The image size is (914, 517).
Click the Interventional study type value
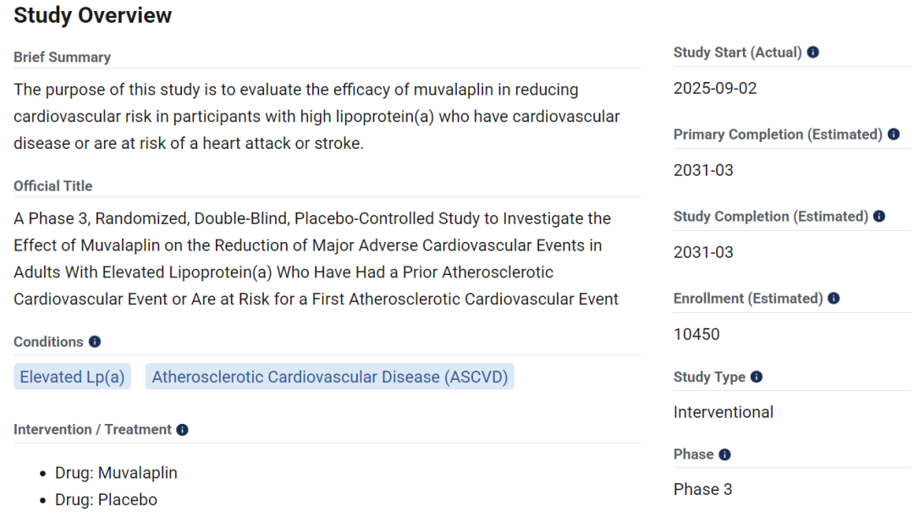click(x=724, y=413)
